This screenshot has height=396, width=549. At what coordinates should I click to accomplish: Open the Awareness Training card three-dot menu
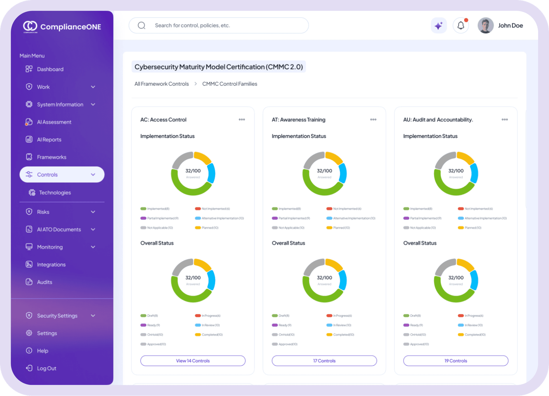click(x=373, y=120)
